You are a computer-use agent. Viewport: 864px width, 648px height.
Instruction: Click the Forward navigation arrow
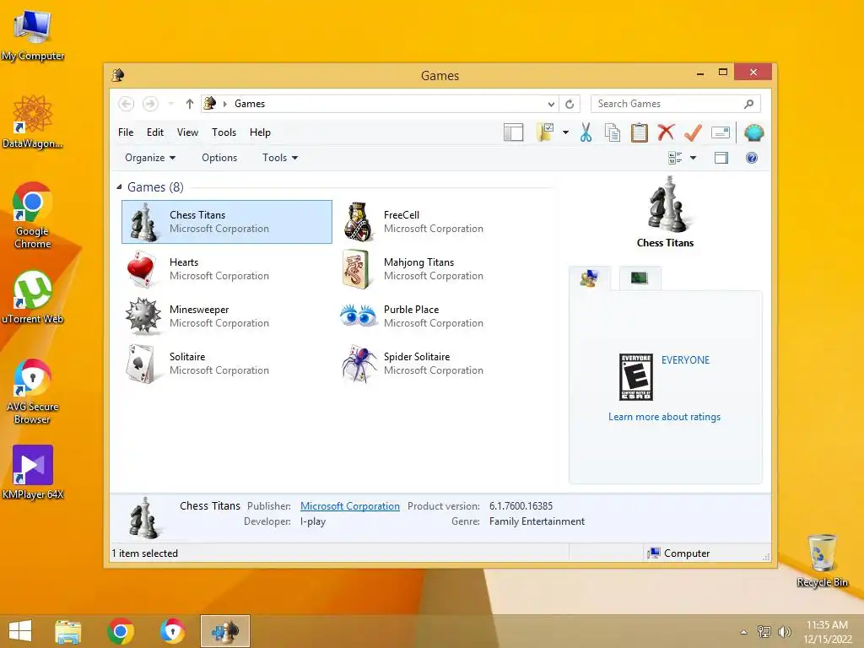[x=150, y=104]
